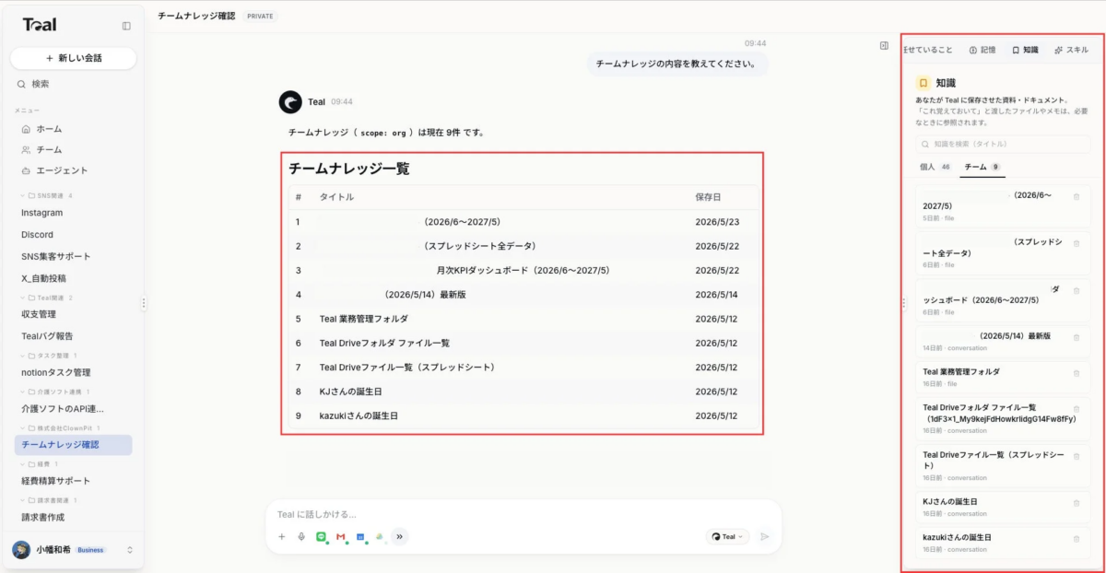Click the Teal avatar in the reply

pos(290,102)
